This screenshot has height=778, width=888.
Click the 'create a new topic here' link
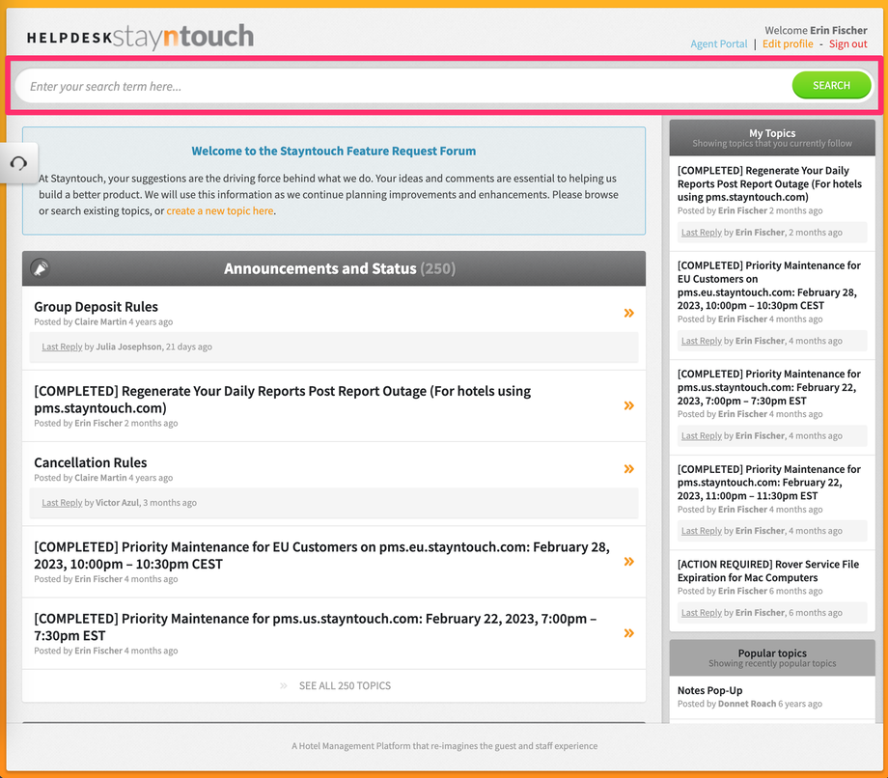(x=220, y=210)
